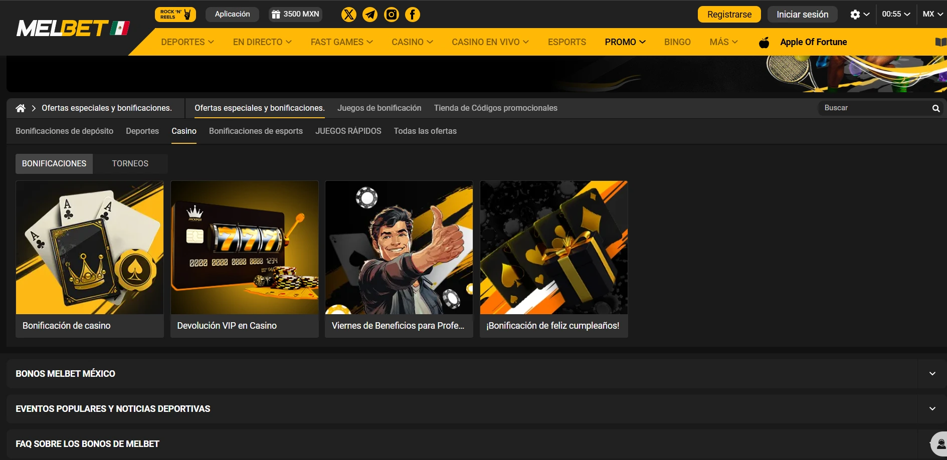Open the Viernes de Beneficios card image
947x460 pixels.
[x=399, y=248]
